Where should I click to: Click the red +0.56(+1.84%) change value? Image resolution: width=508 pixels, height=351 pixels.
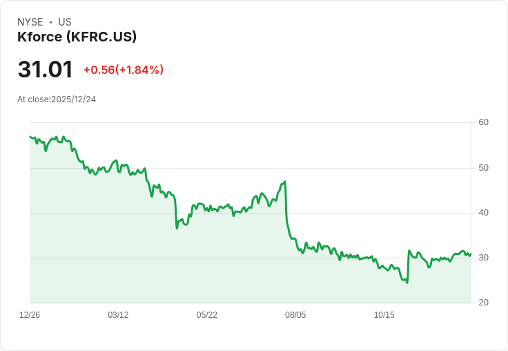click(x=123, y=70)
